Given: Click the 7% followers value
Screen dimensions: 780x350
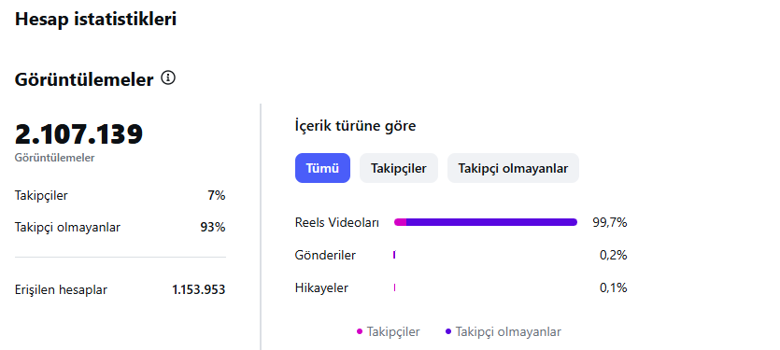Looking at the screenshot, I should click(x=217, y=196).
